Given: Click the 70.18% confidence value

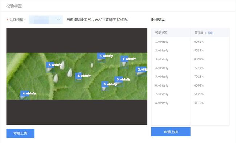Looking at the screenshot, I should 199,77.
